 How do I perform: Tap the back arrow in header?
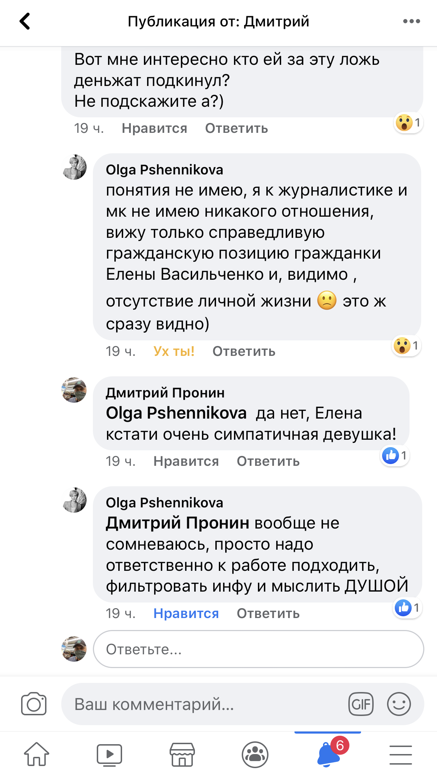click(x=25, y=21)
